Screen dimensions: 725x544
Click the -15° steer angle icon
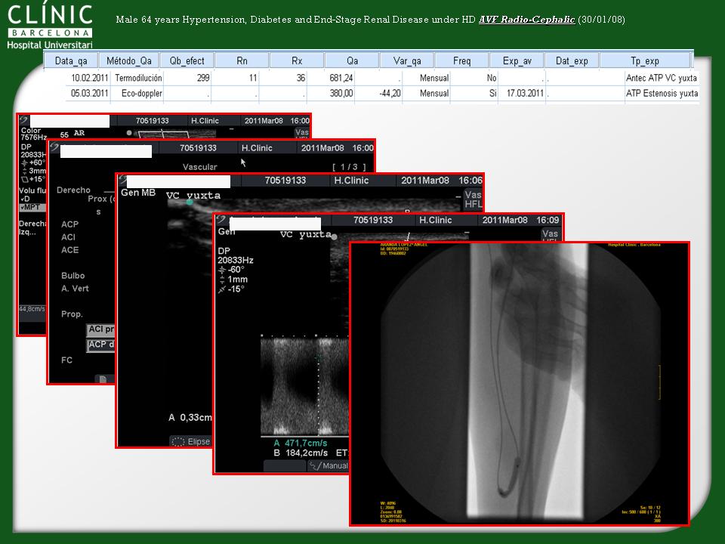pos(221,289)
